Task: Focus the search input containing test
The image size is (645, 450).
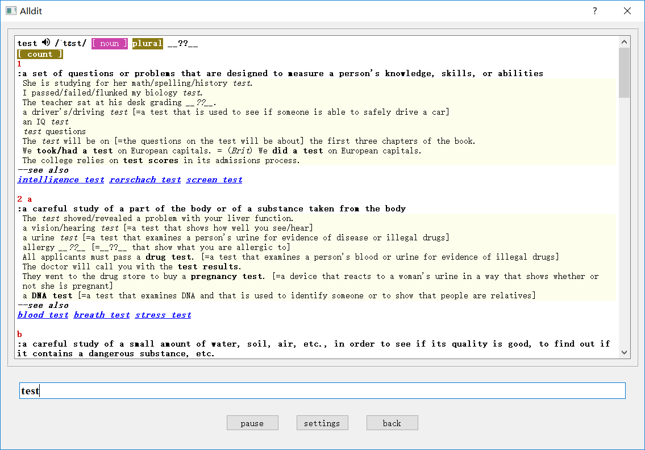Action: tap(322, 390)
